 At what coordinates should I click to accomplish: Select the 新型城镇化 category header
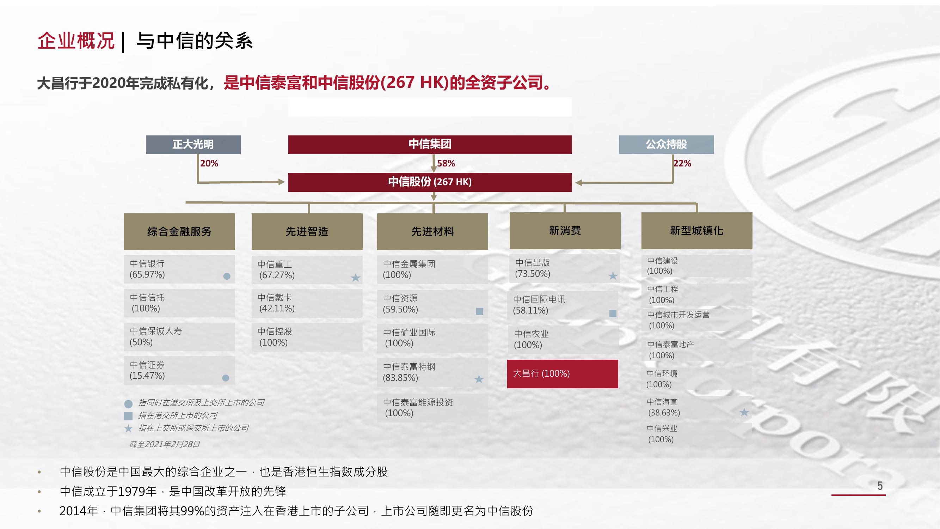tap(696, 231)
